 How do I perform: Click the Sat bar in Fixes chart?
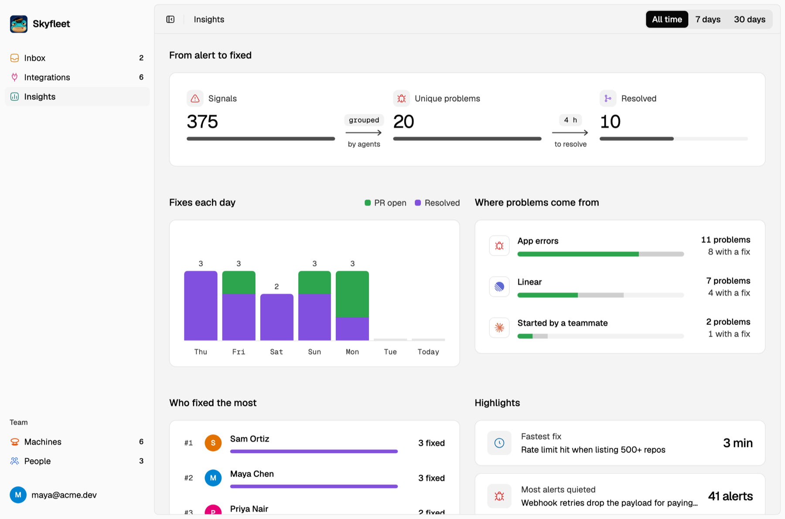click(276, 317)
